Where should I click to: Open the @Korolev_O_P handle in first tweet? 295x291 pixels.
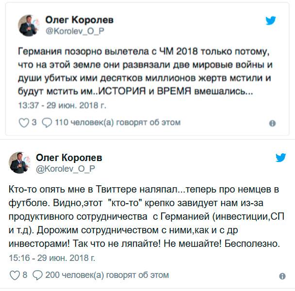click(75, 31)
